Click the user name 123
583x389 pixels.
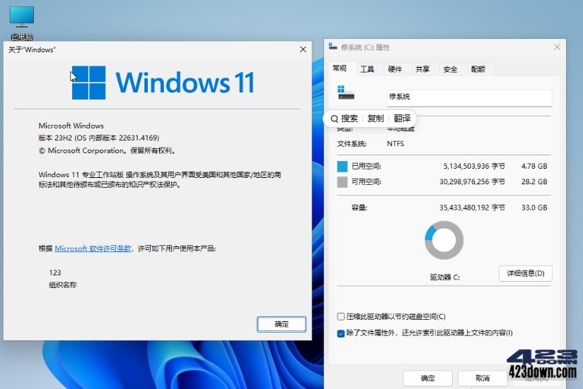coord(55,273)
